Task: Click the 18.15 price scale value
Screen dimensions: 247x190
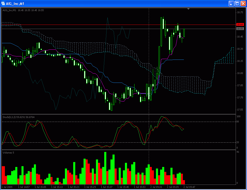Action: coord(240,61)
